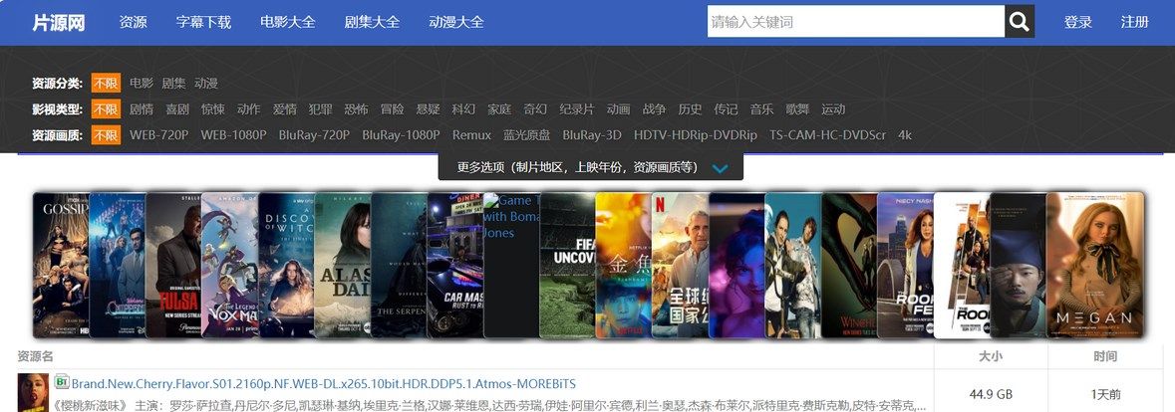Open the M3GAN poster

1095,266
